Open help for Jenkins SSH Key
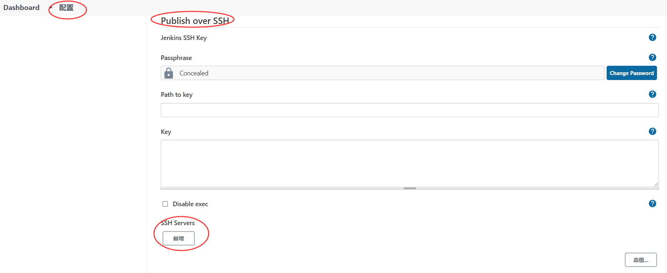The width and height of the screenshot is (667, 273). tap(652, 37)
